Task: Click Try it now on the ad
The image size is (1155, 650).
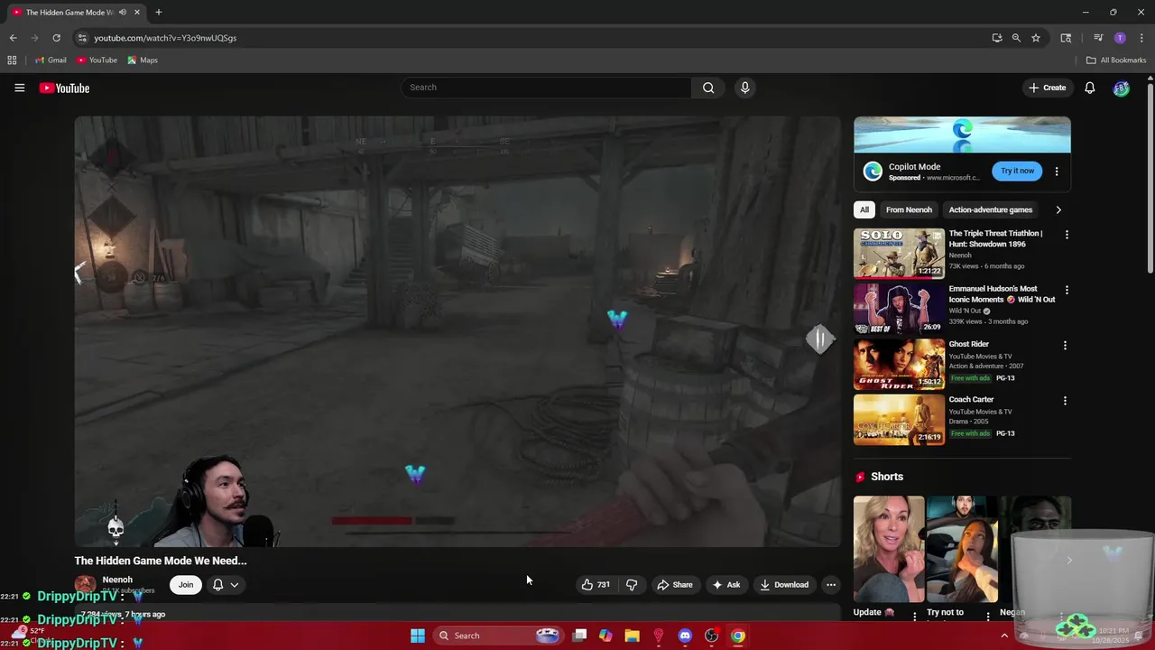Action: point(1017,171)
